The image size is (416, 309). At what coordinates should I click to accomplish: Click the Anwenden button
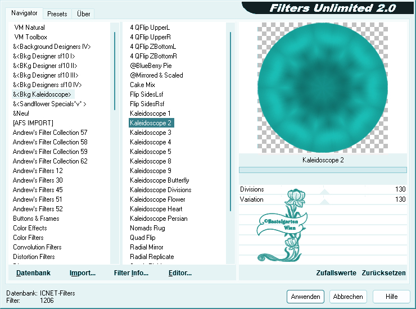305,297
